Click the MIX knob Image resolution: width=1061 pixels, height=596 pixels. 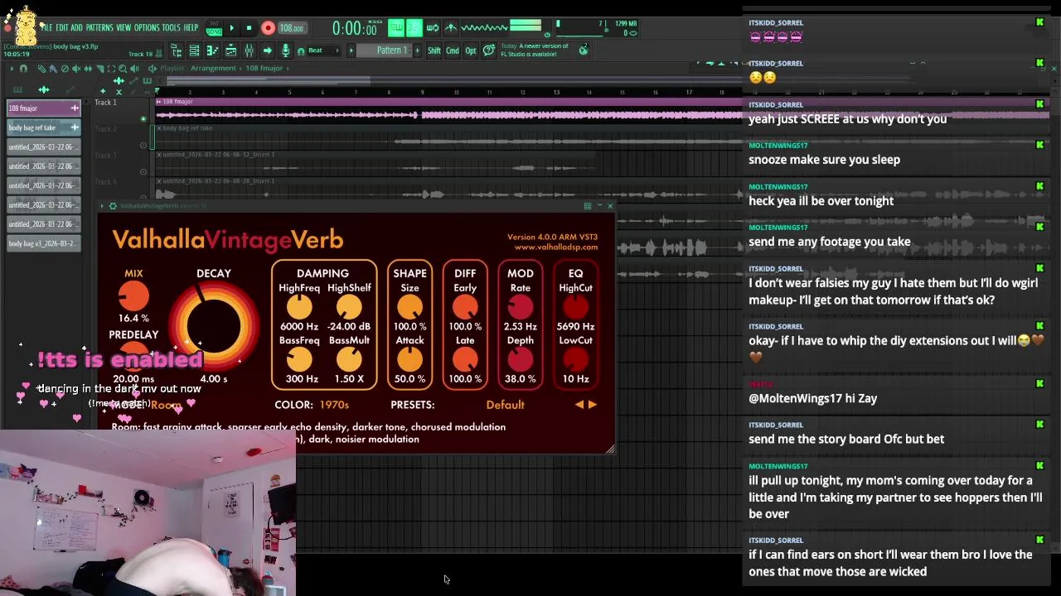(133, 296)
